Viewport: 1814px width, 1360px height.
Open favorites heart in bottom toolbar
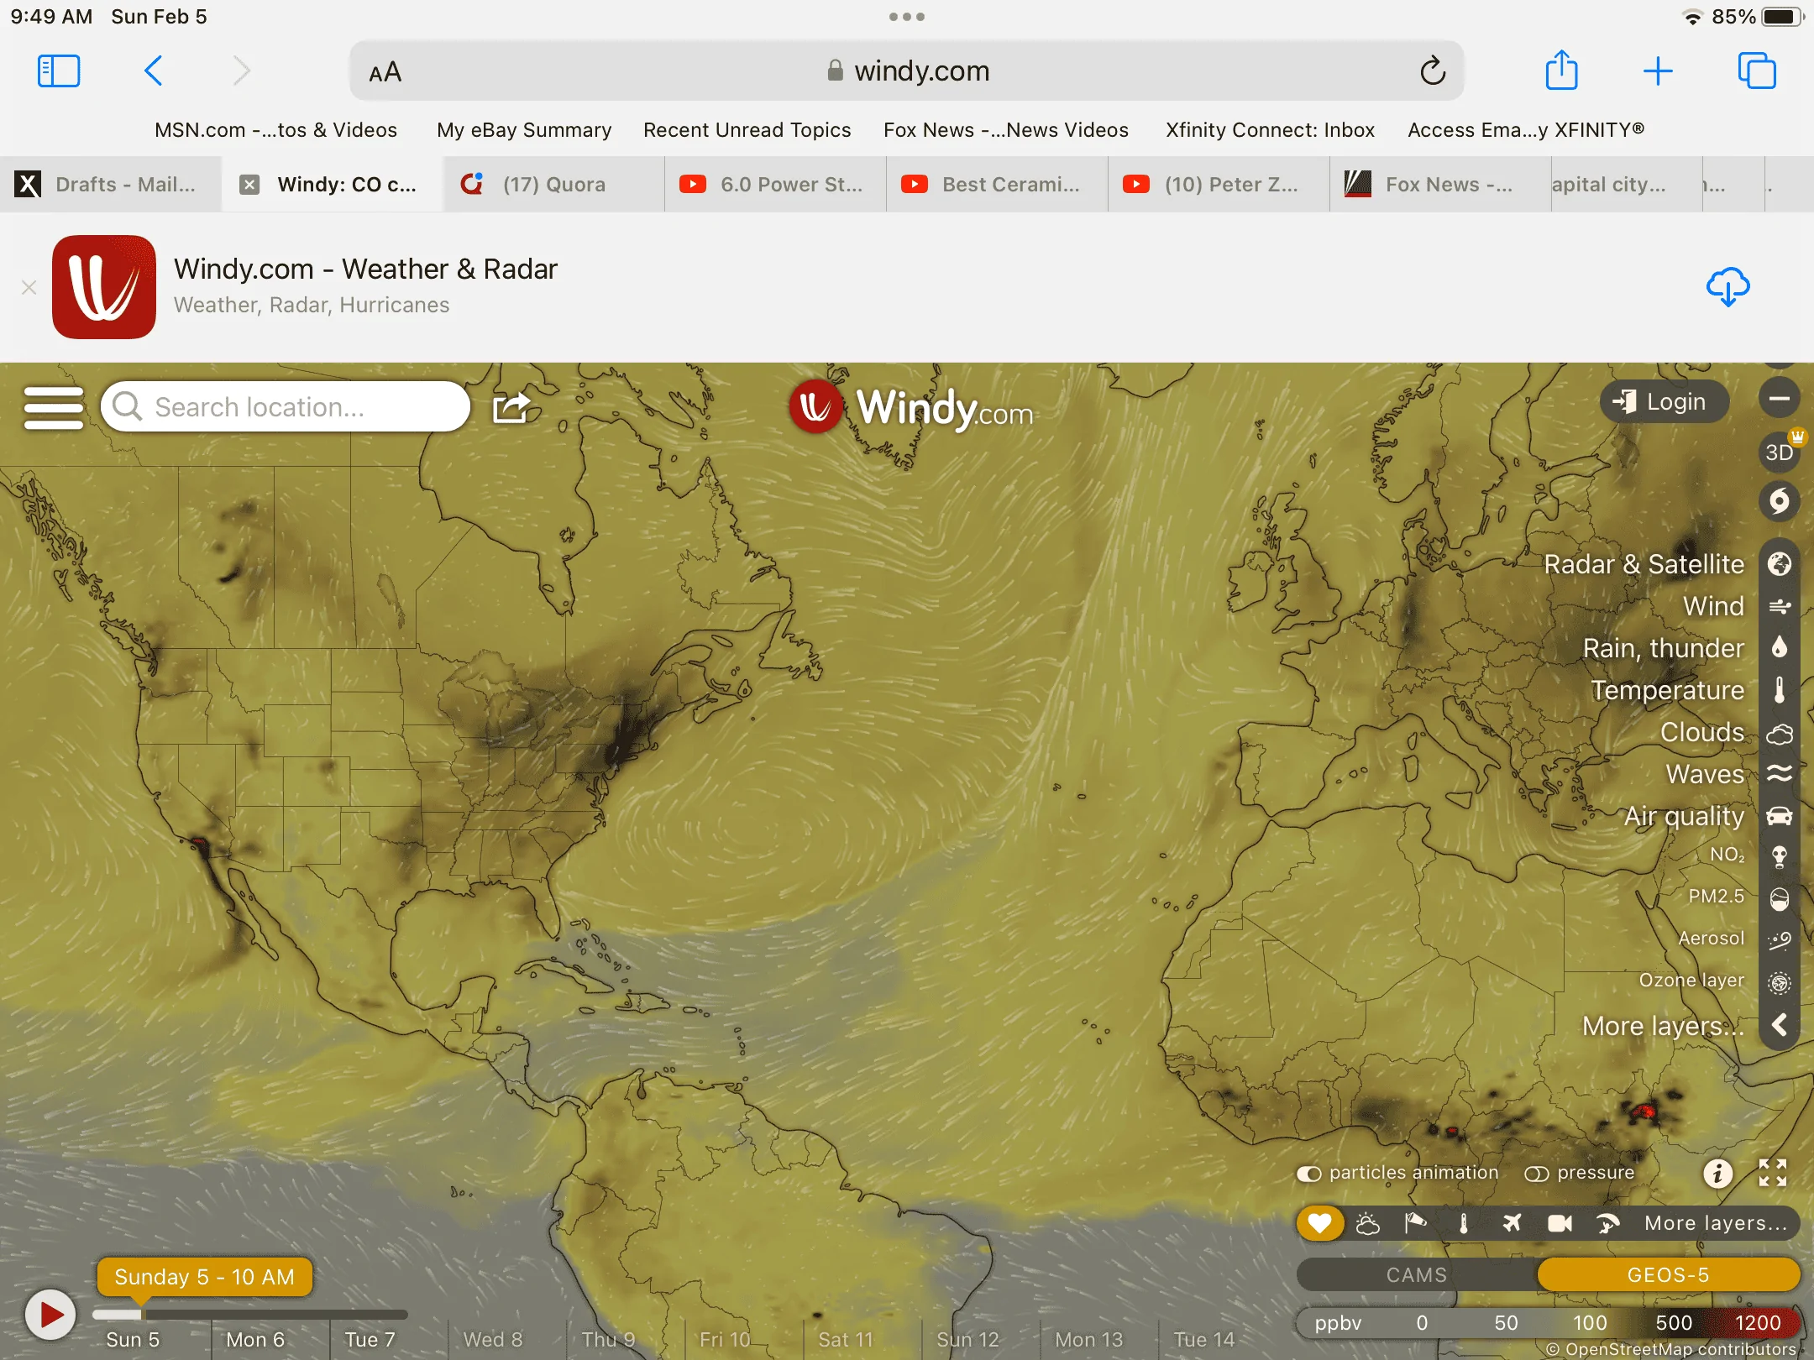1319,1223
